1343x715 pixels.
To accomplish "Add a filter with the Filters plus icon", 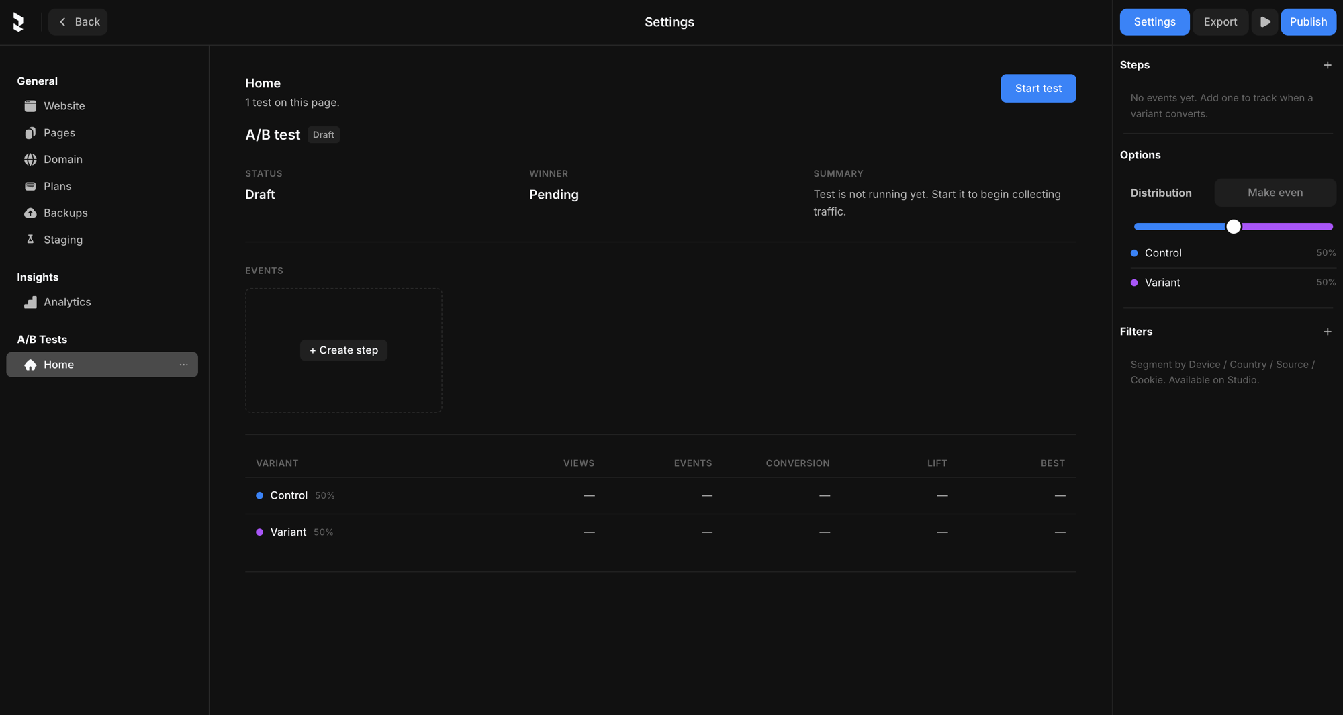I will pyautogui.click(x=1327, y=332).
